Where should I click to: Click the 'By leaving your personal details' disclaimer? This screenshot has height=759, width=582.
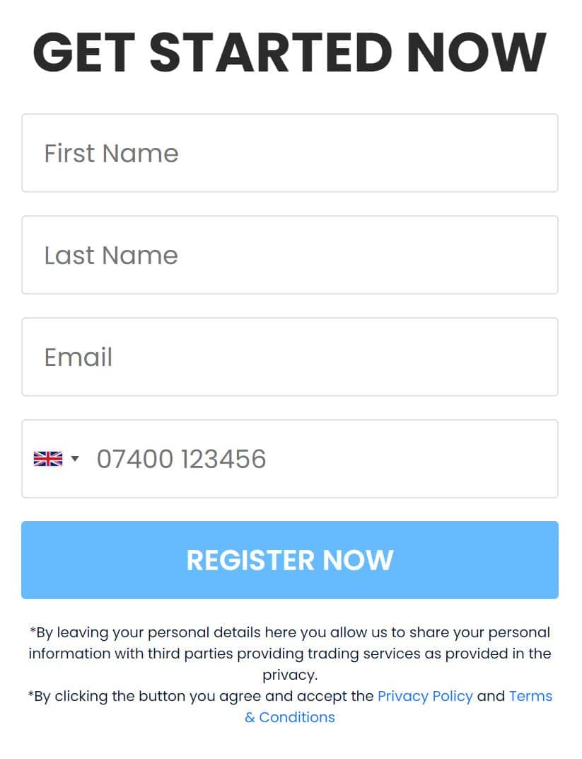[289, 654]
